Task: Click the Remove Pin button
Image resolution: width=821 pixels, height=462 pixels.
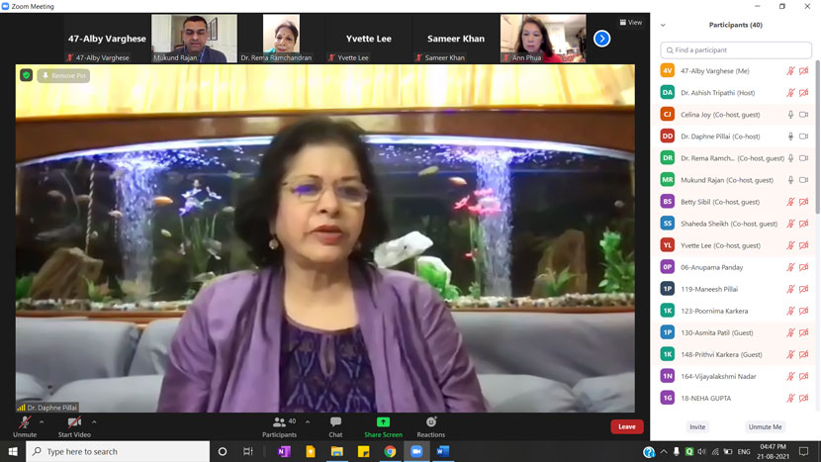Action: [63, 76]
